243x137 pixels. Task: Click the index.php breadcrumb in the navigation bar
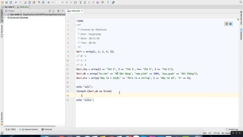pyautogui.click(x=23, y=7)
